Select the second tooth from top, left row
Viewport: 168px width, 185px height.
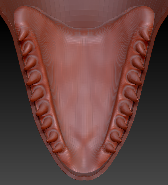[27, 49]
